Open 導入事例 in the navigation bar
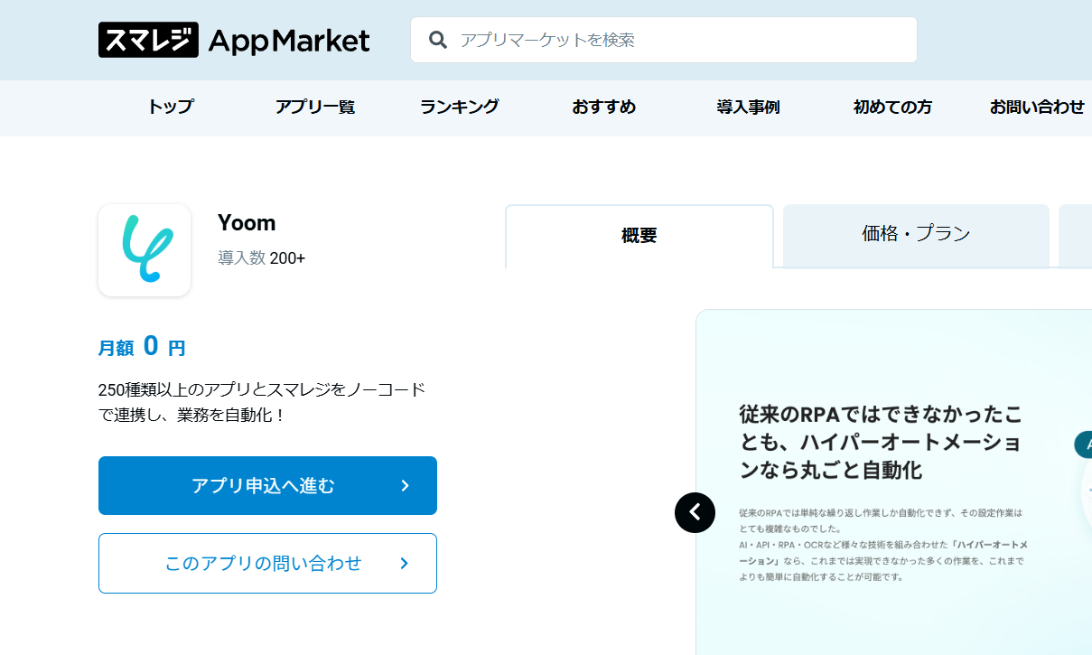The image size is (1092, 655). [x=748, y=107]
